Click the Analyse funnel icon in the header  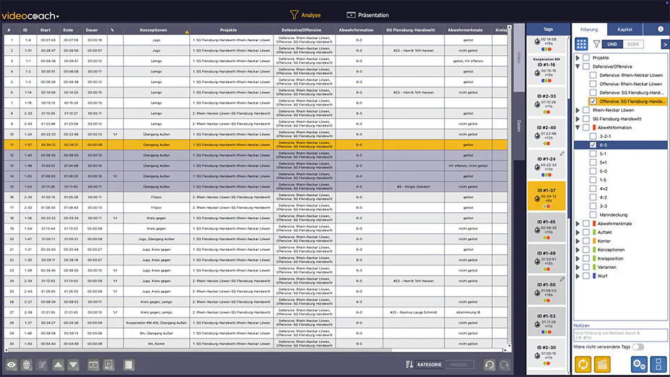(294, 15)
